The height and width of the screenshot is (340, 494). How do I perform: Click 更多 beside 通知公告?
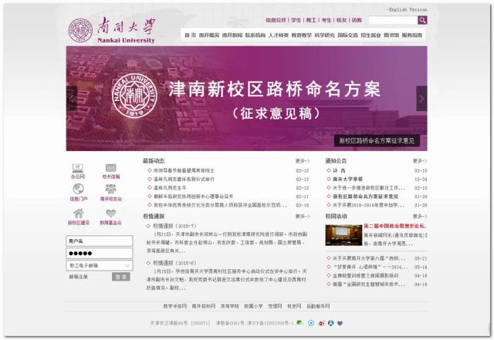coord(420,161)
